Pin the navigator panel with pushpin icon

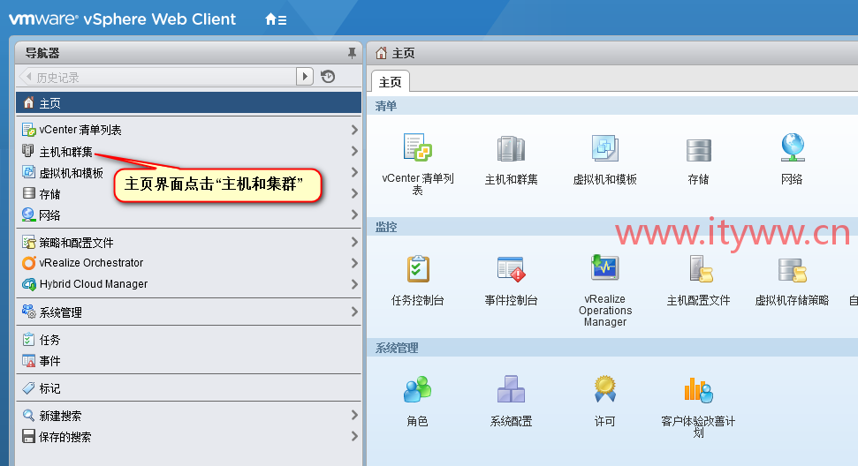(x=352, y=53)
